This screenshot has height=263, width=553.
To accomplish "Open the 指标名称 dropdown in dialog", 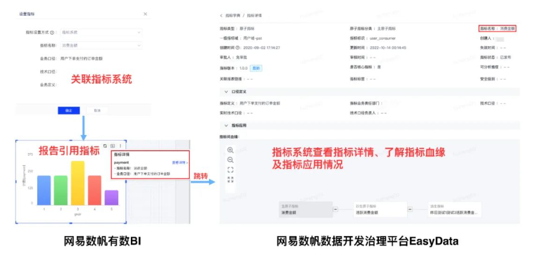I will coord(101,46).
